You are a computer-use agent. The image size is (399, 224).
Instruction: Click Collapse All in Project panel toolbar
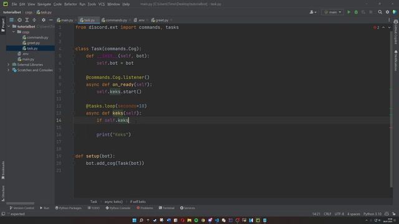[34, 20]
